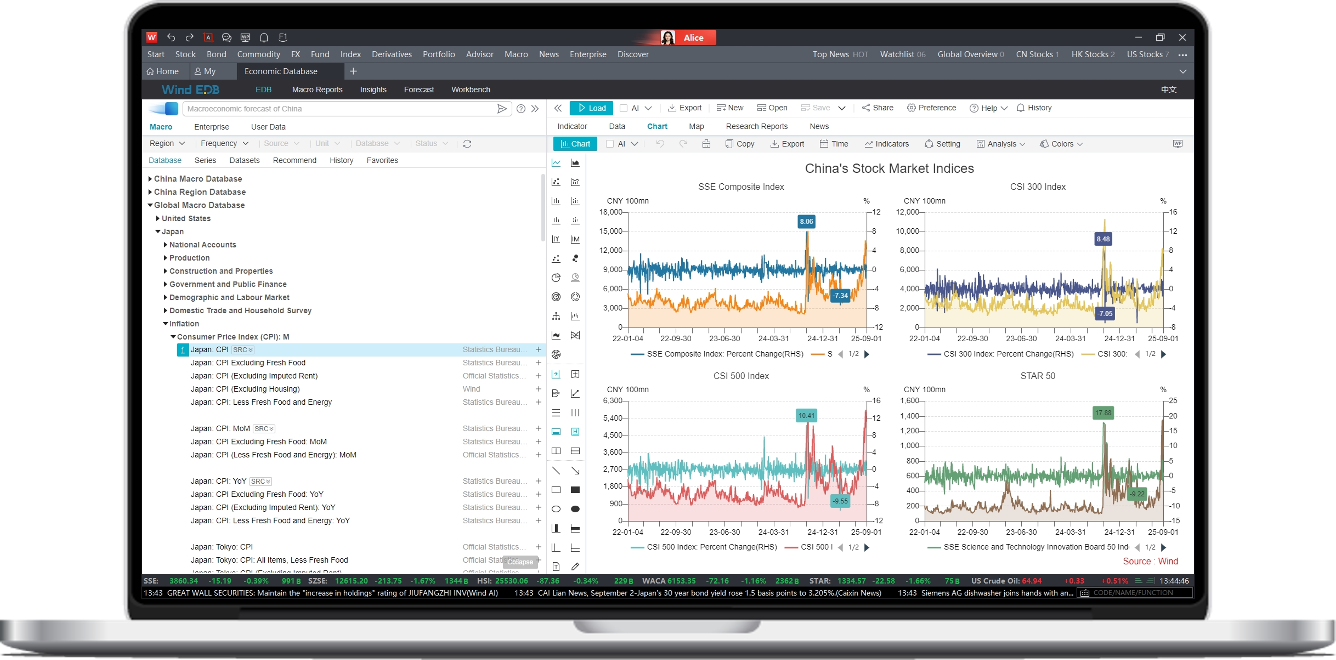This screenshot has width=1336, height=660.
Task: Click the notification bell icon in title bar
Action: (x=264, y=37)
